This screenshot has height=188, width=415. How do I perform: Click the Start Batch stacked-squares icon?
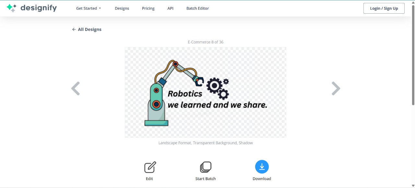tap(206, 167)
